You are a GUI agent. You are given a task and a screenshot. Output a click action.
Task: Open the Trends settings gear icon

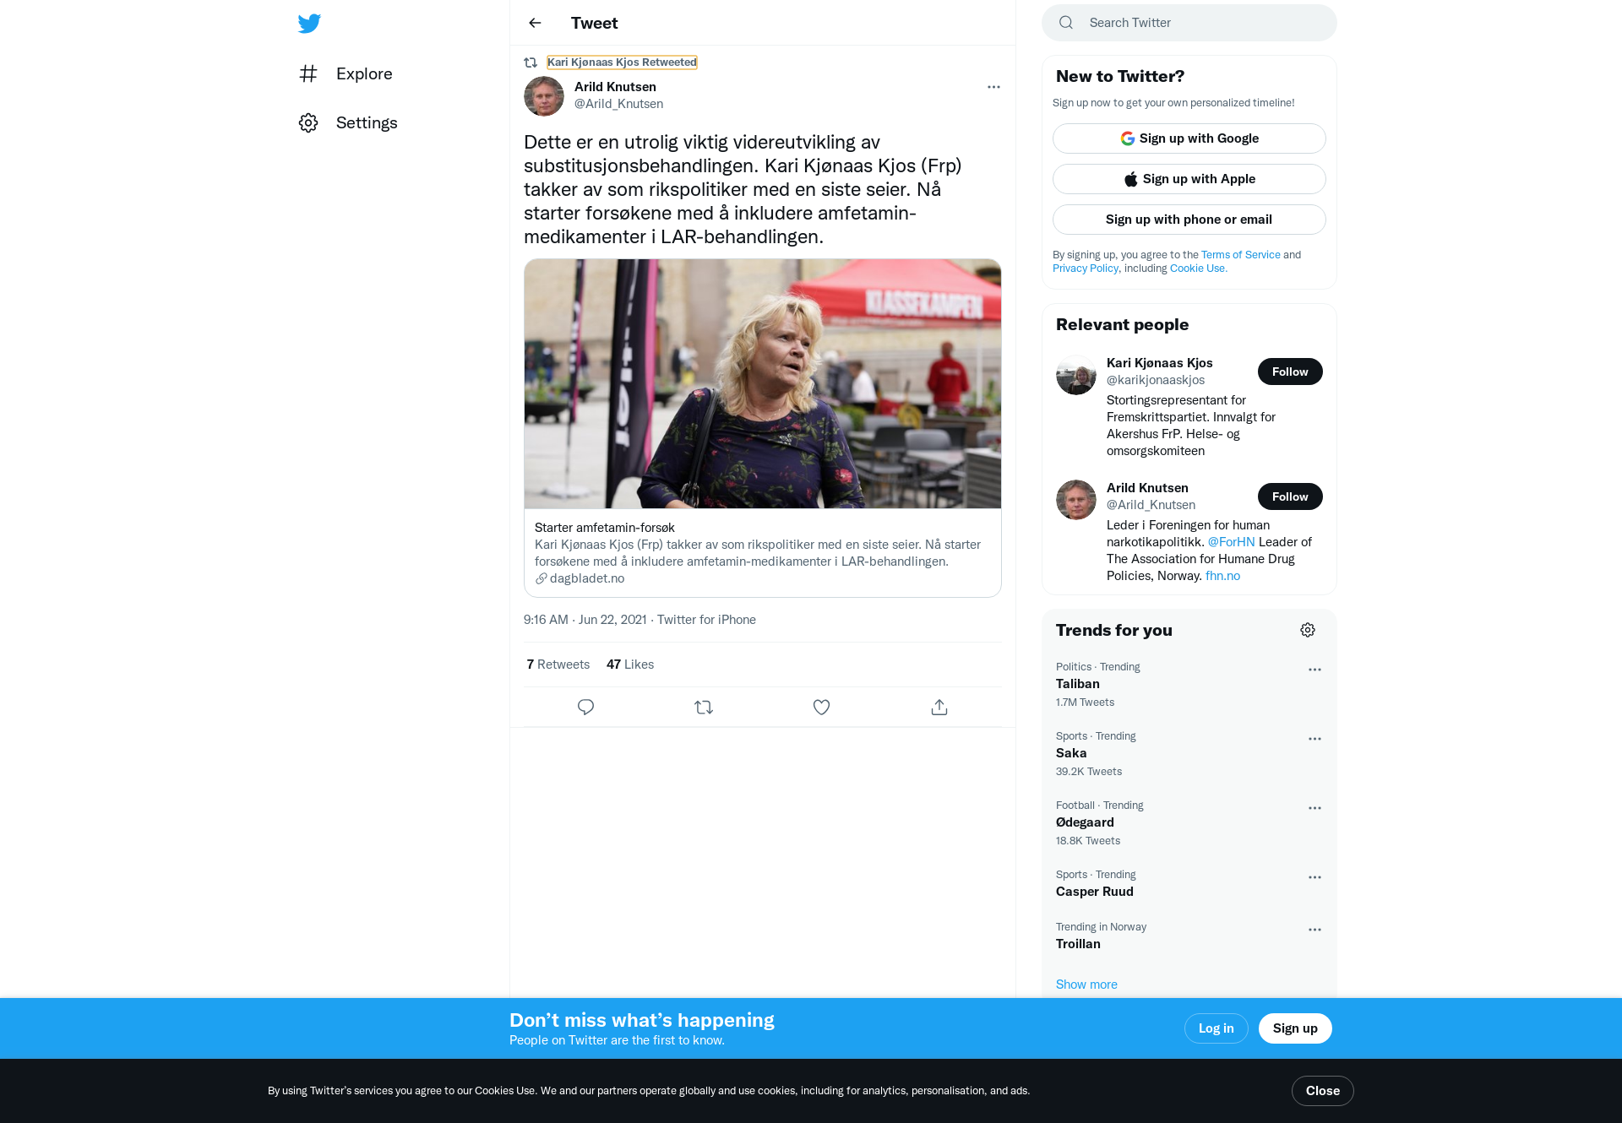1308,630
